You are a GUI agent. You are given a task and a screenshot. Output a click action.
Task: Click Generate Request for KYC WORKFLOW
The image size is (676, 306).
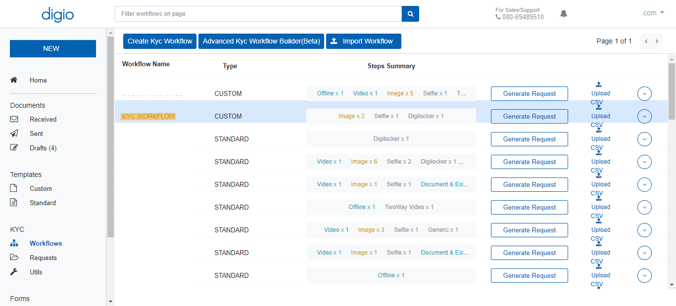click(x=529, y=116)
